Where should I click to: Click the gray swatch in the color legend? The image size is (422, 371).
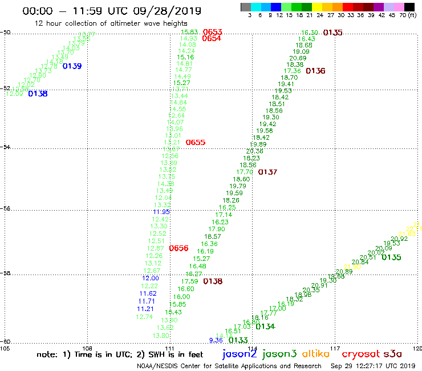(246, 7)
